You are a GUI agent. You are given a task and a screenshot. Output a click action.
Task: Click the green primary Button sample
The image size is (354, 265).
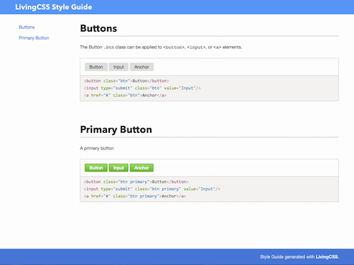(96, 167)
